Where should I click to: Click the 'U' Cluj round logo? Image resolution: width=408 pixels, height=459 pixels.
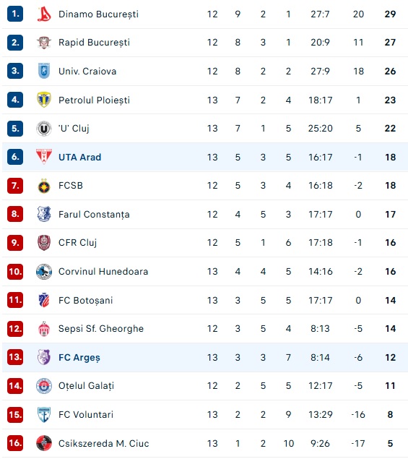point(44,128)
